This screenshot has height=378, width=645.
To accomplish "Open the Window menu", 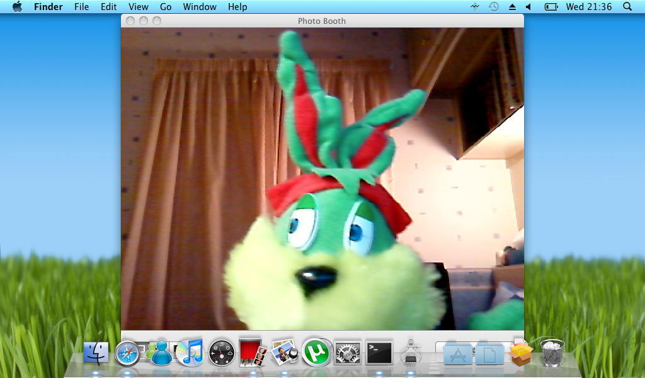I will 200,6.
